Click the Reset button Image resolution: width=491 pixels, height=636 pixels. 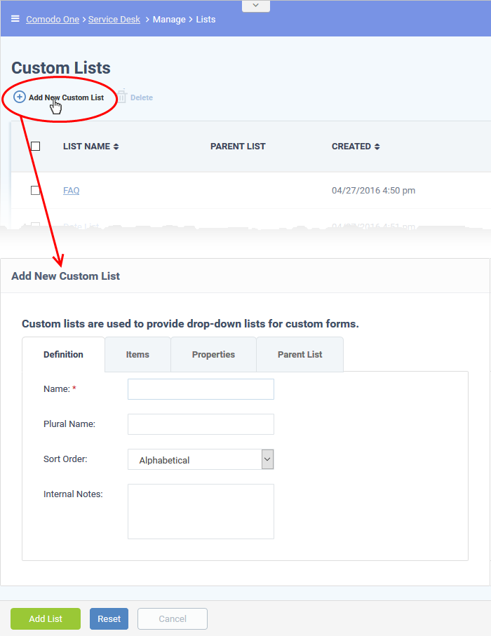[x=109, y=618]
